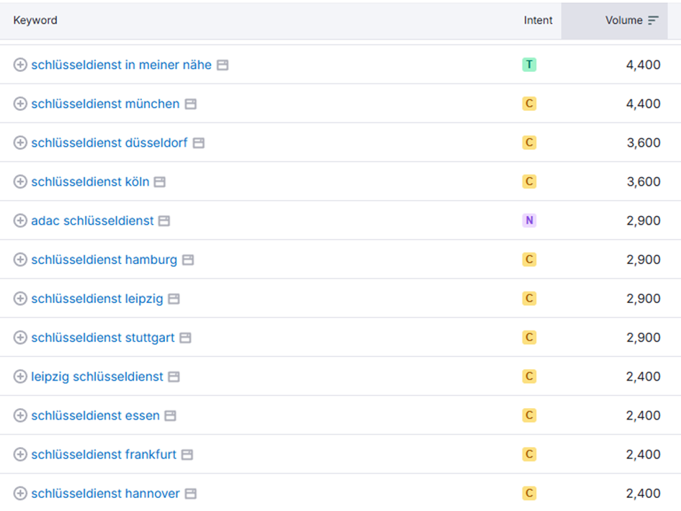Image resolution: width=681 pixels, height=511 pixels.
Task: Add 'adac schlüsseldienst' using plus icon
Action: point(20,220)
